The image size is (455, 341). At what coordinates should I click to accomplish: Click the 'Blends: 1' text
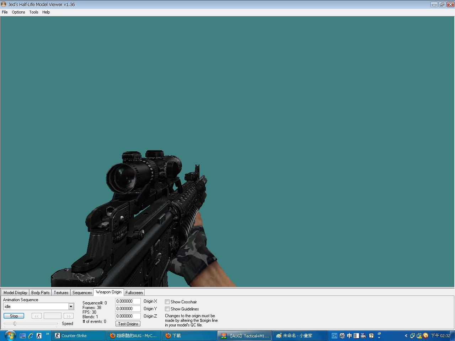[90, 317]
